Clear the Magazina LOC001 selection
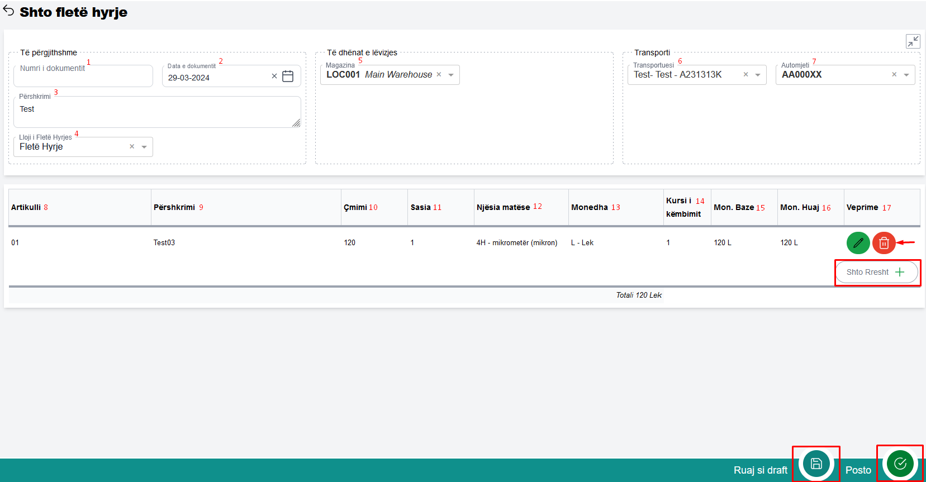The image size is (926, 482). point(439,75)
